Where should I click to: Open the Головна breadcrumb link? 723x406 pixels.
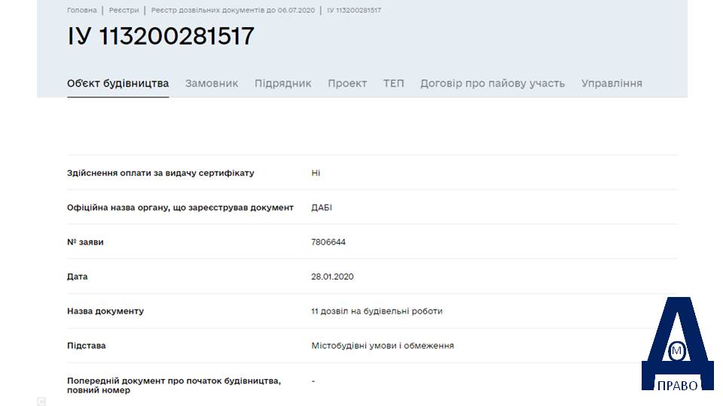click(81, 10)
